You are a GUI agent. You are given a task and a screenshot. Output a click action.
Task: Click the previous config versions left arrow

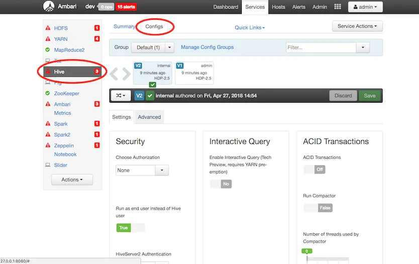pos(114,74)
